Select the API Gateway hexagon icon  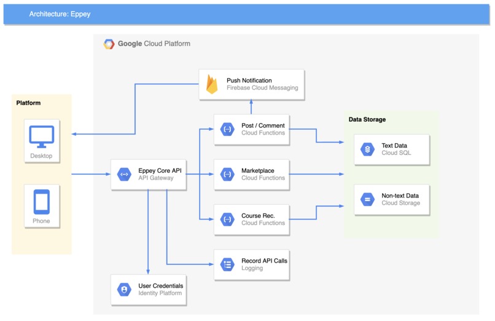click(125, 175)
